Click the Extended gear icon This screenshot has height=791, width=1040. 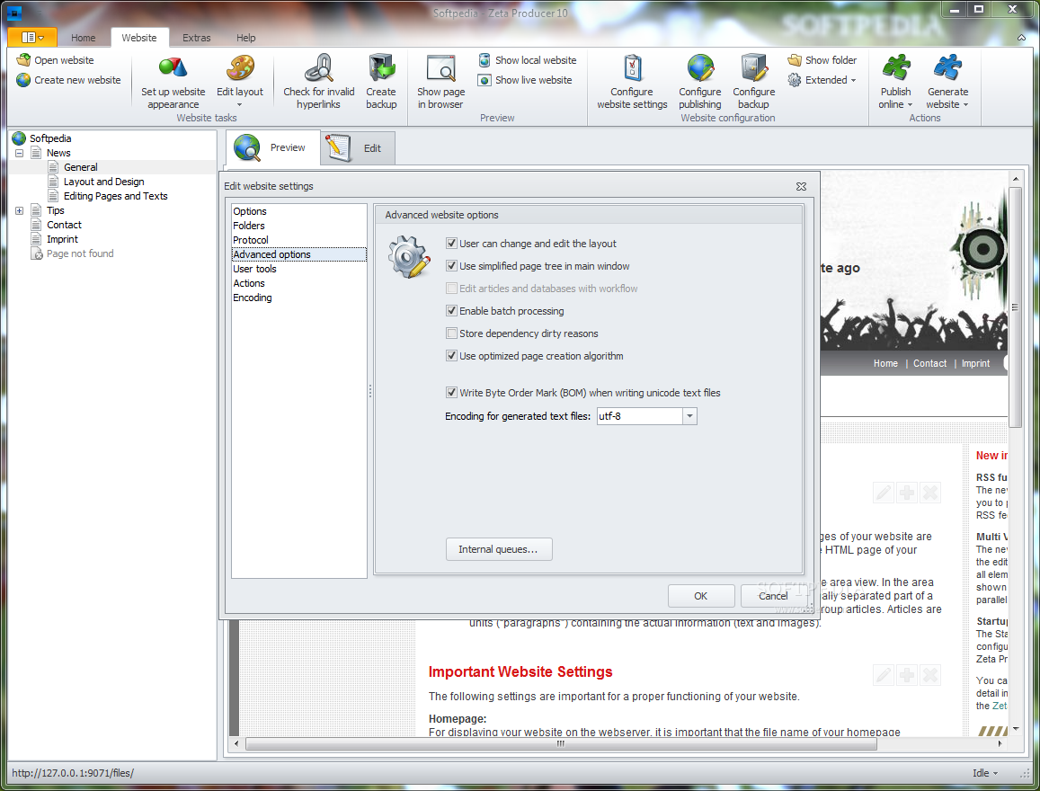pyautogui.click(x=795, y=80)
